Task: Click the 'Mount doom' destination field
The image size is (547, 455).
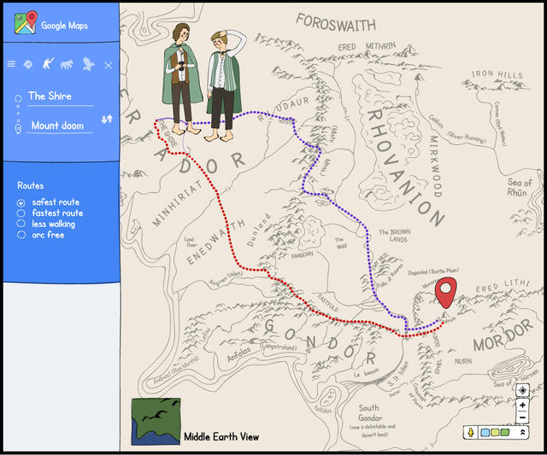Action: coord(60,125)
